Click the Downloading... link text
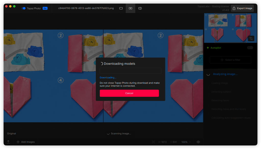 click(108, 78)
